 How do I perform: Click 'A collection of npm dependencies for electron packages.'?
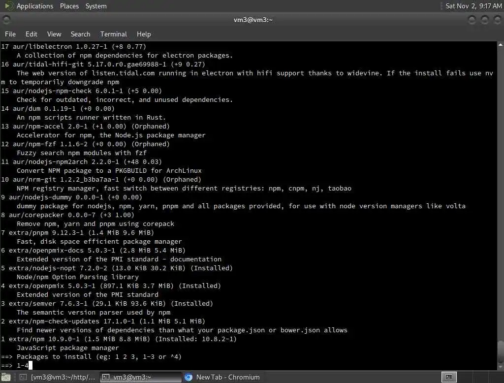(x=125, y=56)
